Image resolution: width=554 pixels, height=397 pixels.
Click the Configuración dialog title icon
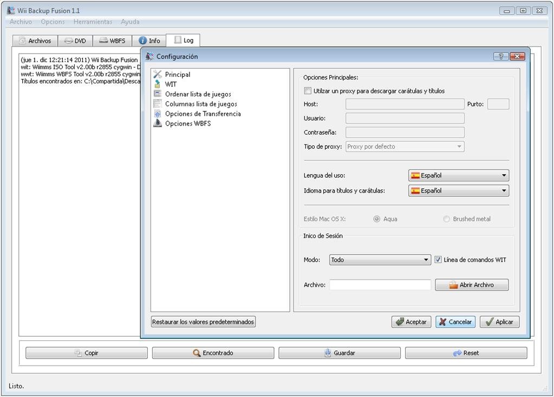coord(150,56)
